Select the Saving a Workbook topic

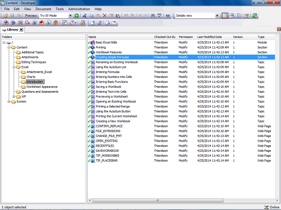pyautogui.click(x=181, y=87)
